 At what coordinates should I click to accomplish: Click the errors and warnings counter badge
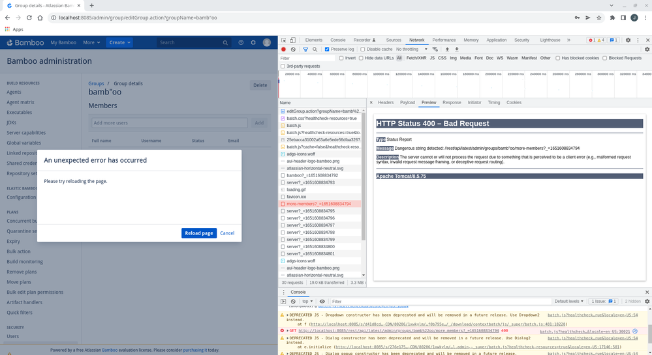point(597,40)
